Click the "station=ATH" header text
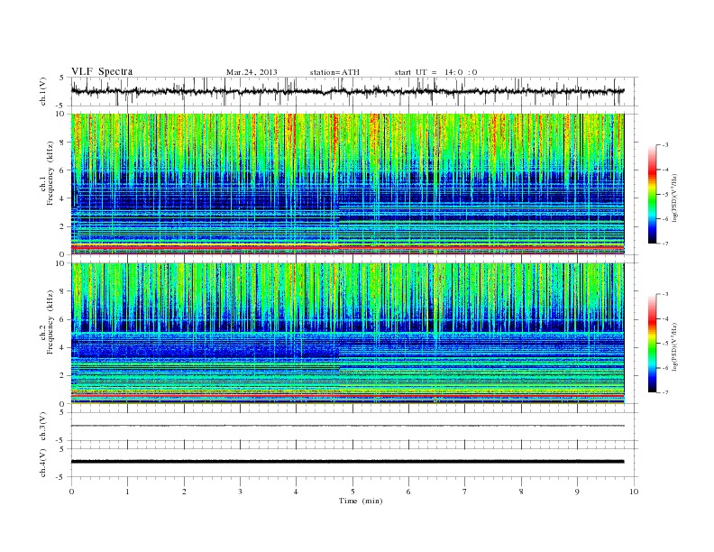Image resolution: width=714 pixels, height=552 pixels. coord(334,72)
